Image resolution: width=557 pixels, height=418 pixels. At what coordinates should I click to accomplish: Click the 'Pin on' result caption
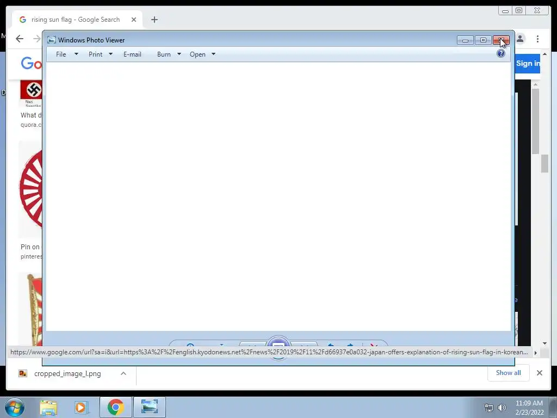(x=30, y=247)
